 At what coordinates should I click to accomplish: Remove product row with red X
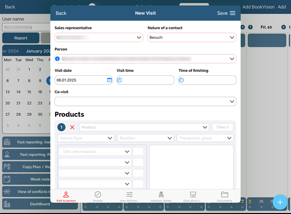click(x=73, y=128)
